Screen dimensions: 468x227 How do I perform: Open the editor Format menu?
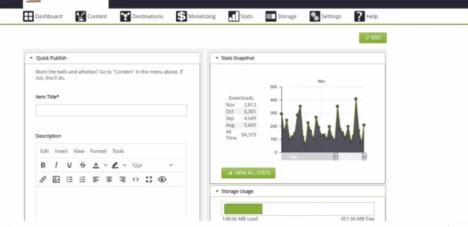point(98,151)
